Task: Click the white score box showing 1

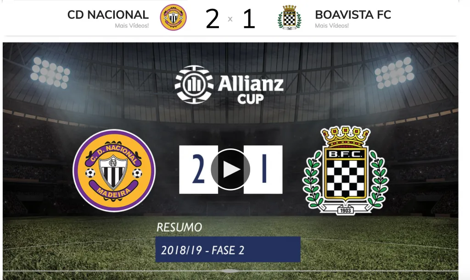Action: (263, 169)
